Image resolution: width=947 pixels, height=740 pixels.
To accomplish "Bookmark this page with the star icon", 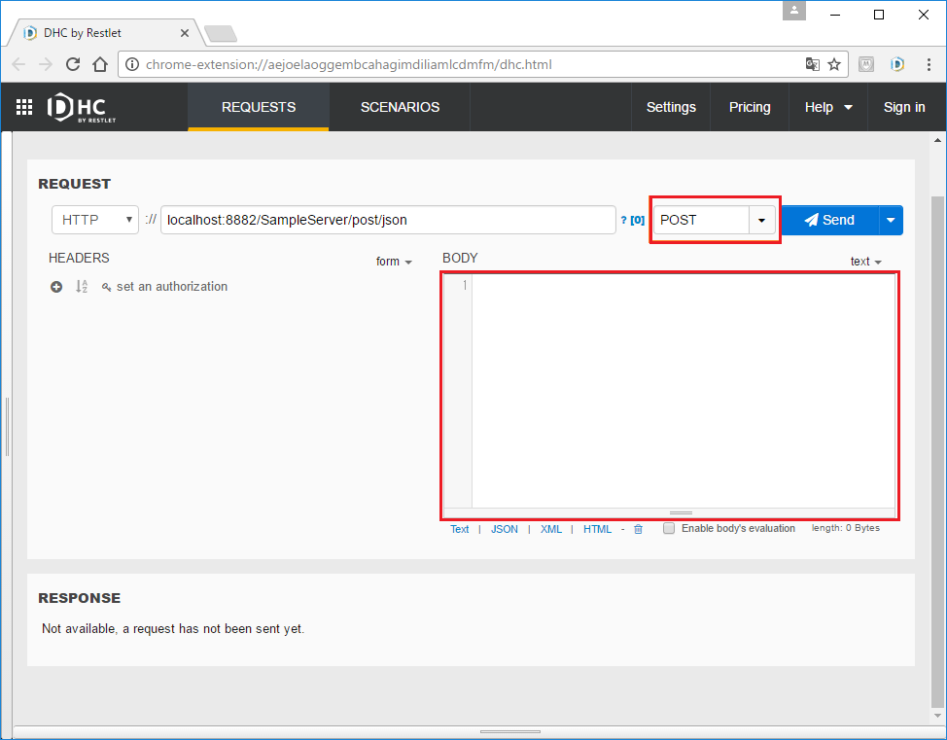I will click(x=834, y=64).
